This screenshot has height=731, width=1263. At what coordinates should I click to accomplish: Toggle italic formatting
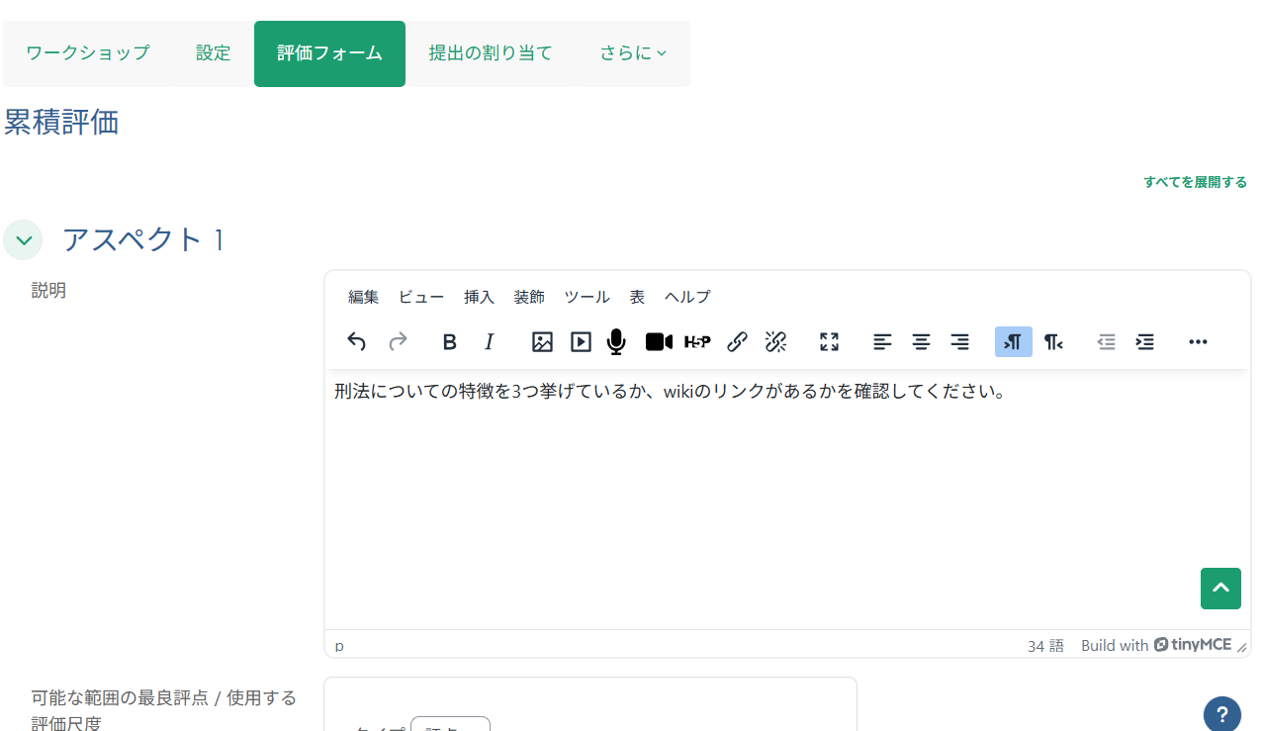[489, 341]
